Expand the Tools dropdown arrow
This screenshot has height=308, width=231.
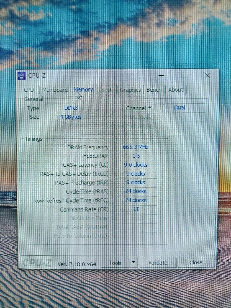(x=133, y=262)
